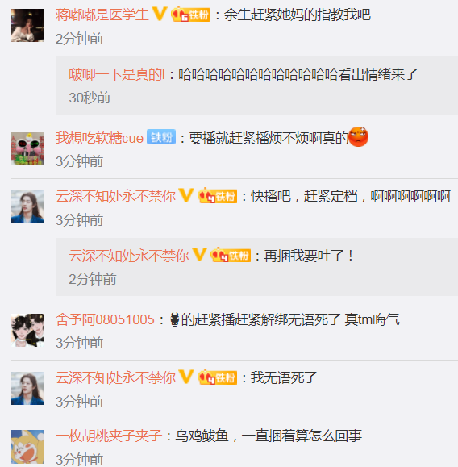Open username 一枚胡桃夹子夹子

tap(109, 436)
